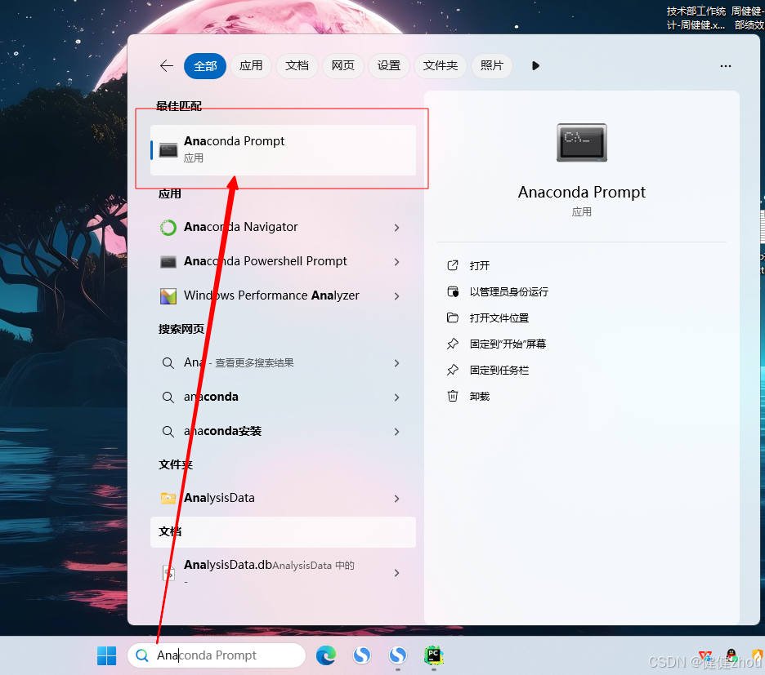Click search icon beside 'anaconda' suggestion
This screenshot has width=765, height=675.
pyautogui.click(x=168, y=397)
